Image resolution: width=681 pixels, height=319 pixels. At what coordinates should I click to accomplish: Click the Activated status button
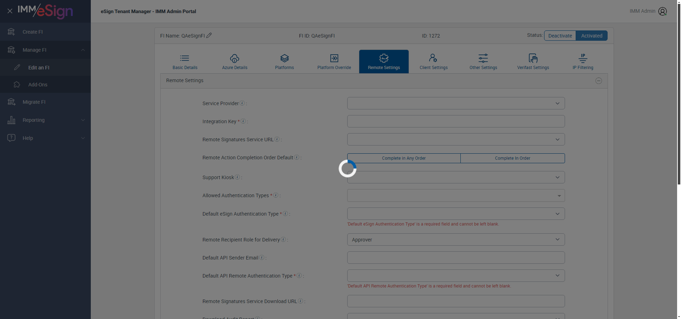click(x=592, y=36)
